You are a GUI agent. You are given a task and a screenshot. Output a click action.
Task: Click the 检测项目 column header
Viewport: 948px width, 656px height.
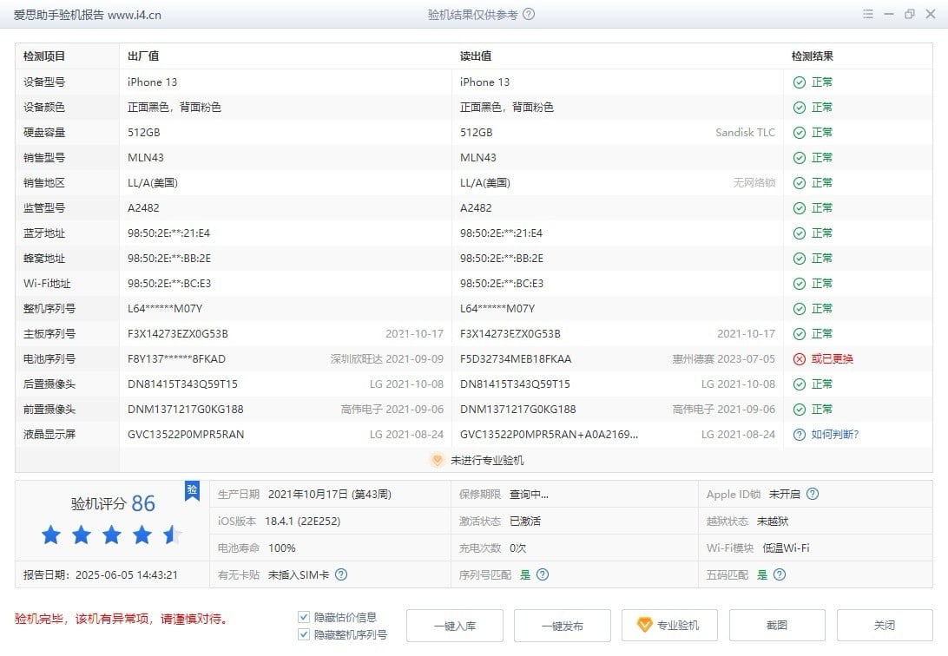click(x=44, y=56)
